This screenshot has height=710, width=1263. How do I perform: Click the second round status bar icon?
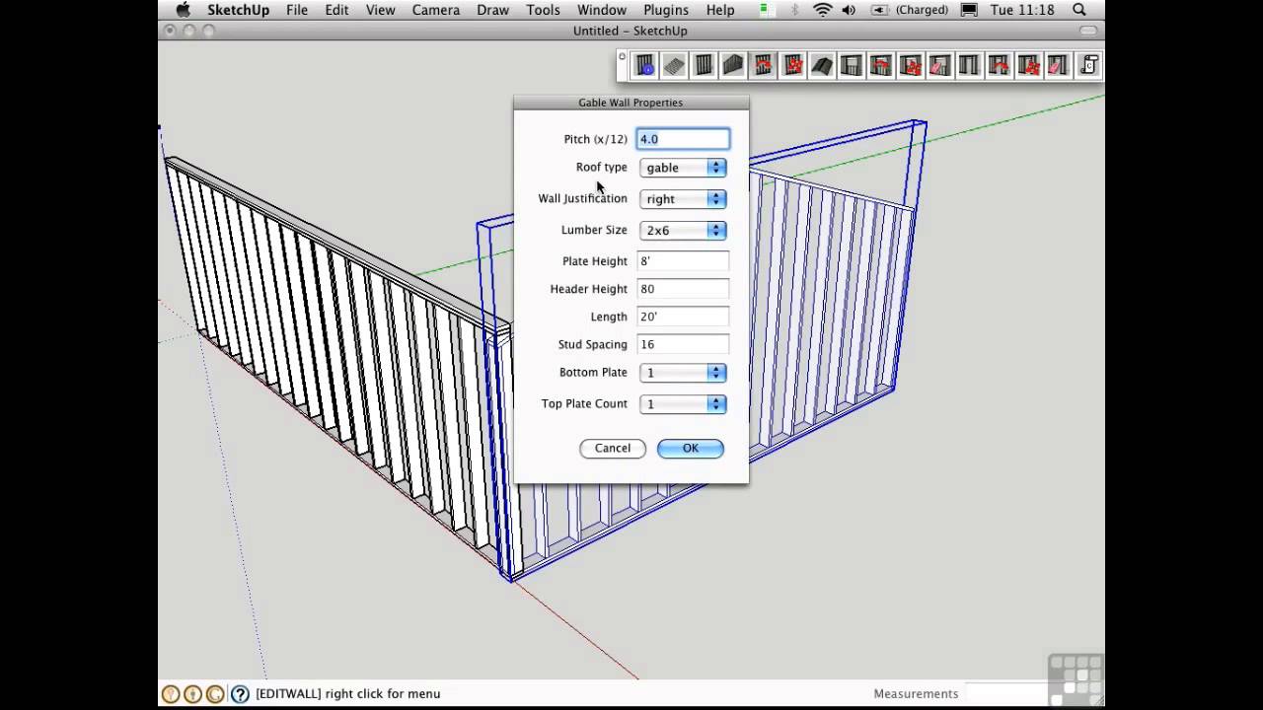tap(192, 694)
